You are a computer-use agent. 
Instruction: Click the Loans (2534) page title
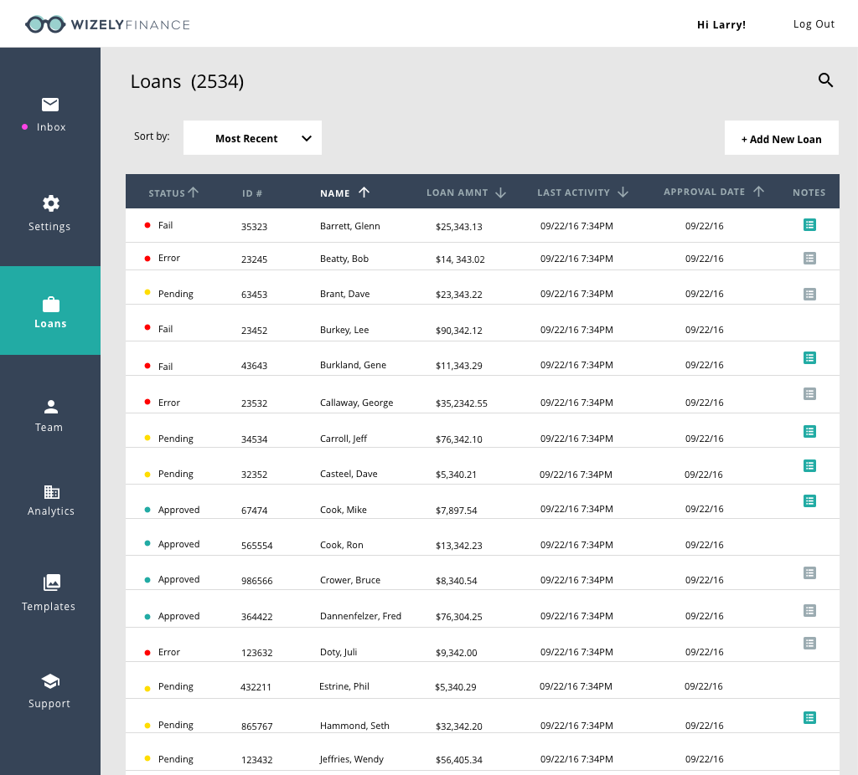click(187, 81)
